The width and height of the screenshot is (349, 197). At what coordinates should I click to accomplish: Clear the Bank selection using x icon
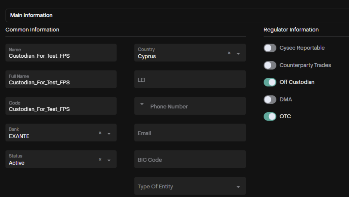(x=100, y=133)
